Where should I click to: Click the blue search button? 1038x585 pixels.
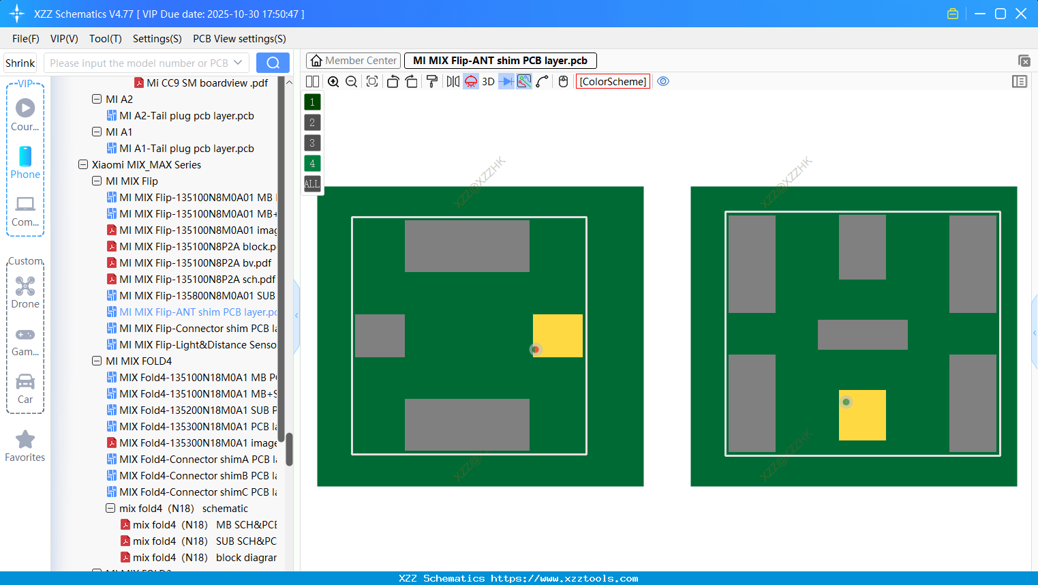pyautogui.click(x=273, y=63)
